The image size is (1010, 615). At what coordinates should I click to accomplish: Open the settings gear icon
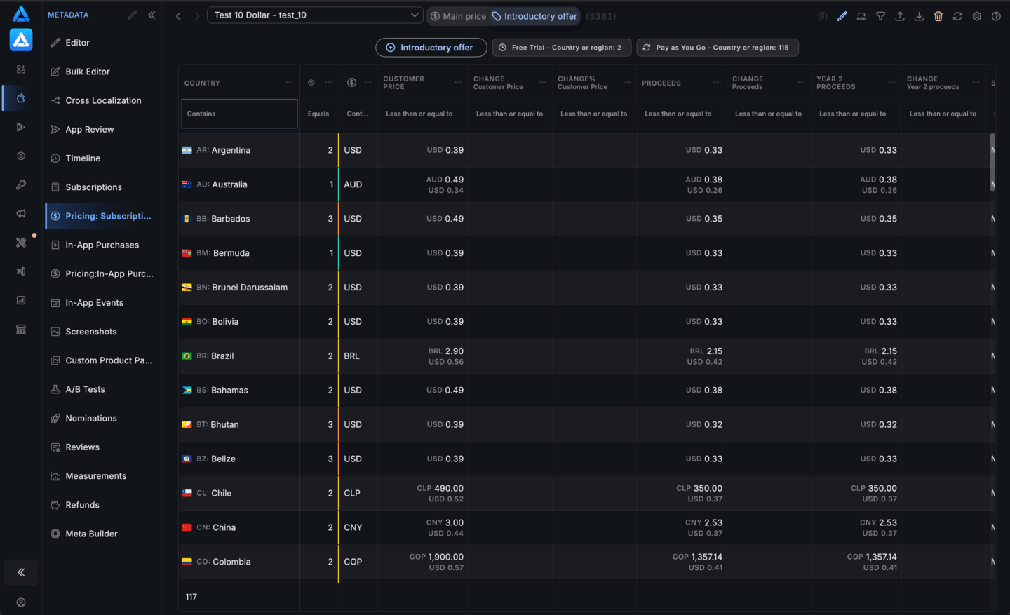977,16
